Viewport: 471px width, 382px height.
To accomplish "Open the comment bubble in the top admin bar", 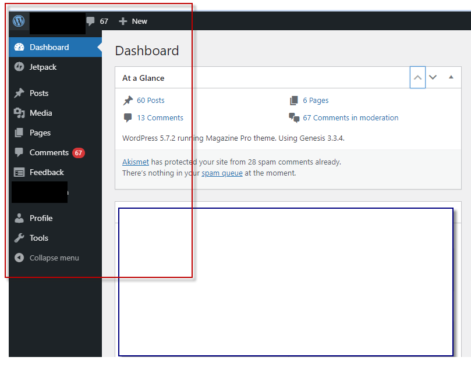I will point(91,21).
